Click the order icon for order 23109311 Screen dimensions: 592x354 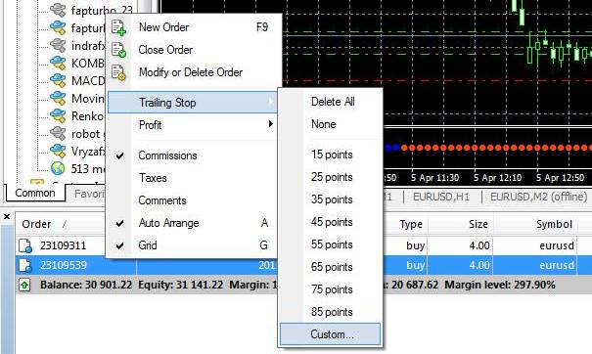(25, 245)
